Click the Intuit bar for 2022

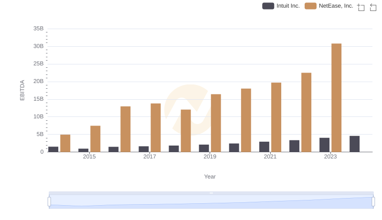294,146
